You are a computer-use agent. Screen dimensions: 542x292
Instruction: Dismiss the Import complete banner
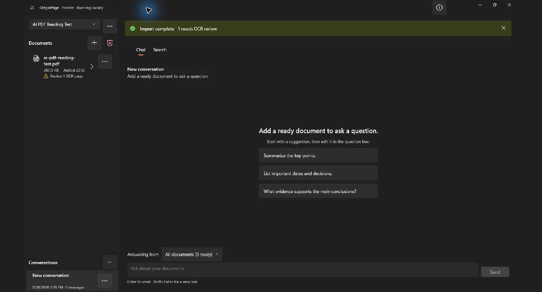(x=503, y=28)
